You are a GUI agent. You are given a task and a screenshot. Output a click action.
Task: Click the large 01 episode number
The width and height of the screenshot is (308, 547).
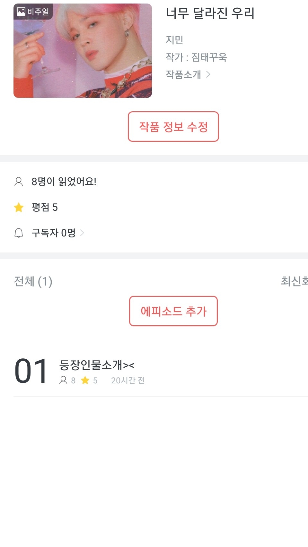tap(31, 371)
